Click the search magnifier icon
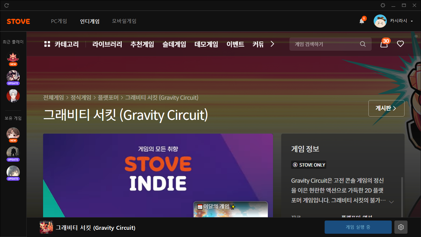The height and width of the screenshot is (237, 421). click(363, 44)
